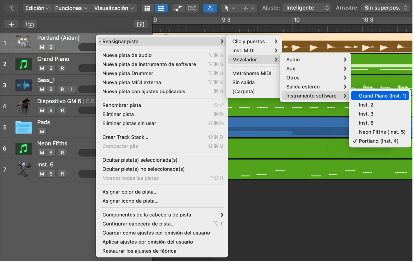The height and width of the screenshot is (262, 414).
Task: Enable input monitoring on Bass_1
Action: [x=71, y=90]
